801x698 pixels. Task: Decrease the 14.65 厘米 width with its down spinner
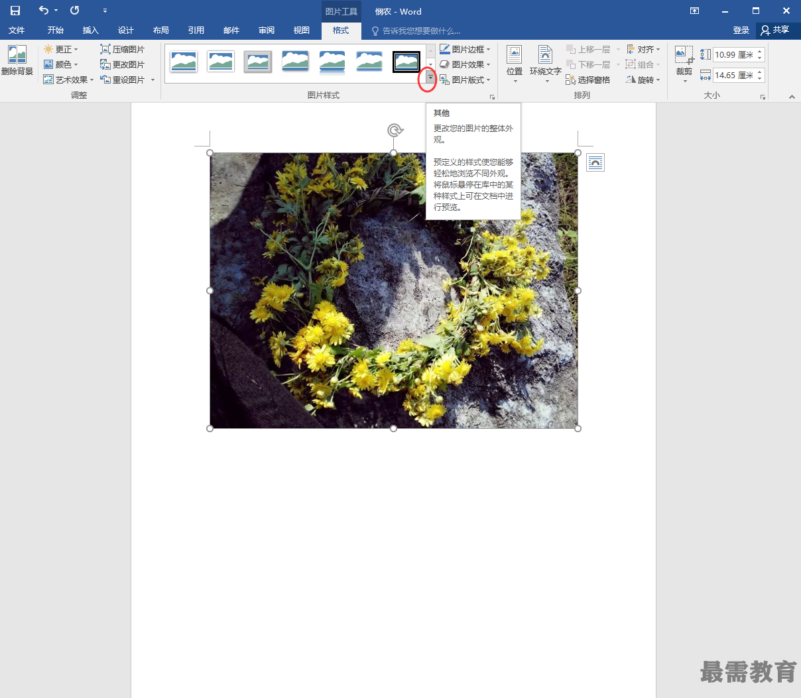760,79
